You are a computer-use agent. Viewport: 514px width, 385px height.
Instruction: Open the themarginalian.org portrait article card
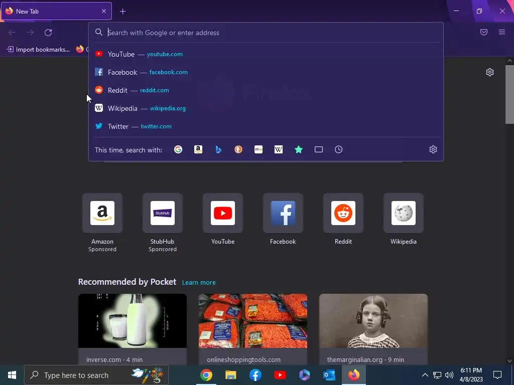point(373,329)
